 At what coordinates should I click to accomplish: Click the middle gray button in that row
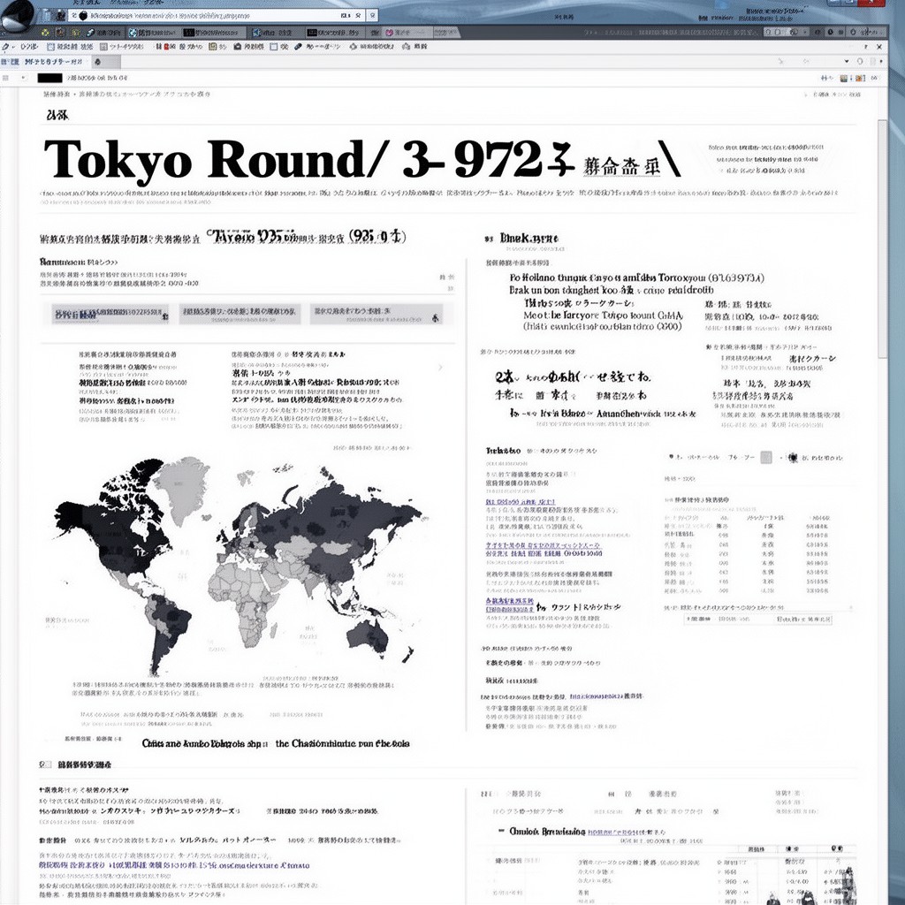[x=240, y=315]
